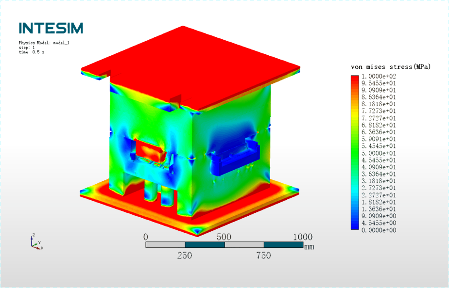The width and height of the screenshot is (449, 288).
Task: Click the scale bar's 1000 label
Action: (x=303, y=237)
